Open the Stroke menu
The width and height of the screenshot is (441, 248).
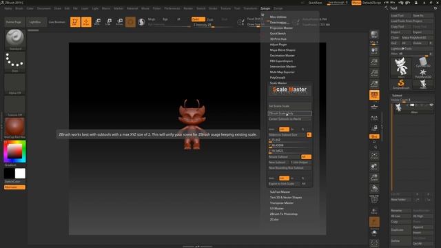[x=213, y=8]
